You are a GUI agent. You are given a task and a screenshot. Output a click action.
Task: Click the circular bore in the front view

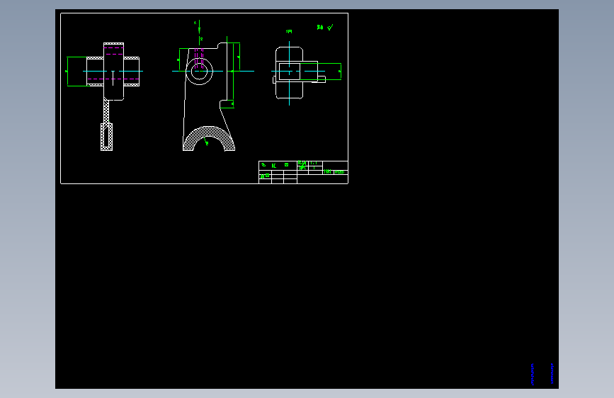(x=199, y=72)
